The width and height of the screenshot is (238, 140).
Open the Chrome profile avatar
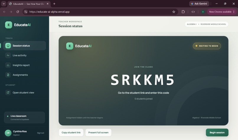tap(203, 12)
